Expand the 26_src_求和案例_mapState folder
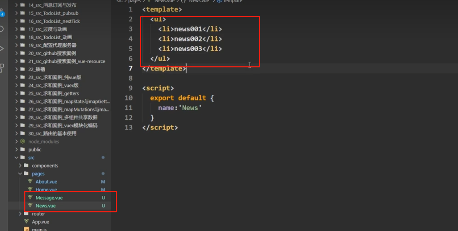 pyautogui.click(x=16, y=101)
